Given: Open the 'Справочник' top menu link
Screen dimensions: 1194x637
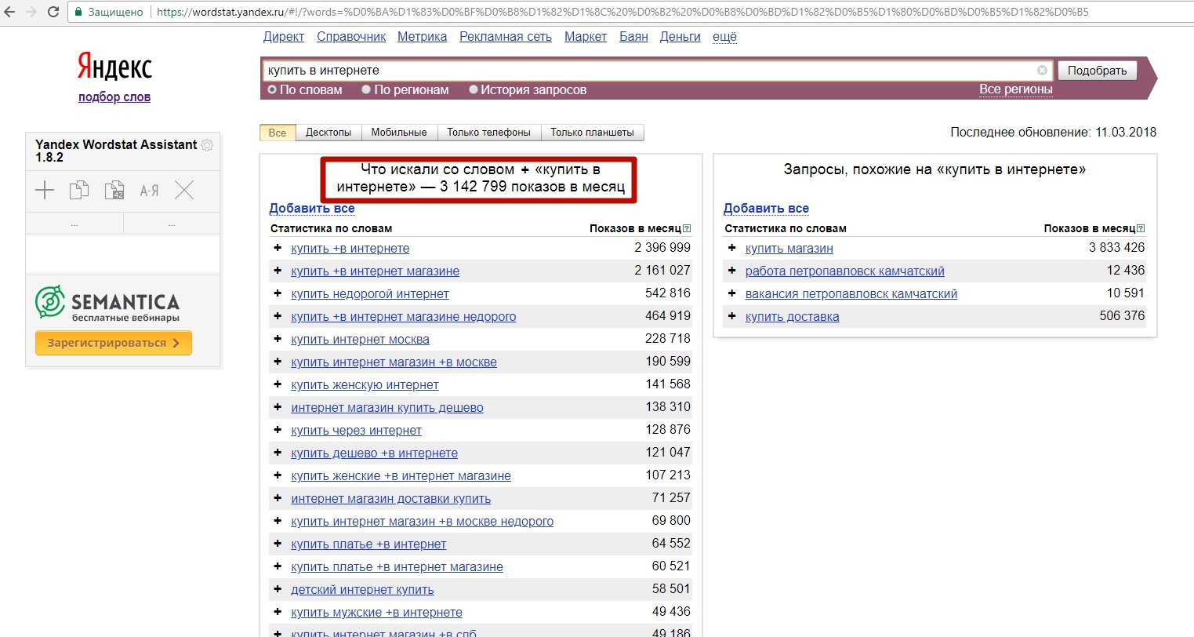Looking at the screenshot, I should coord(351,37).
